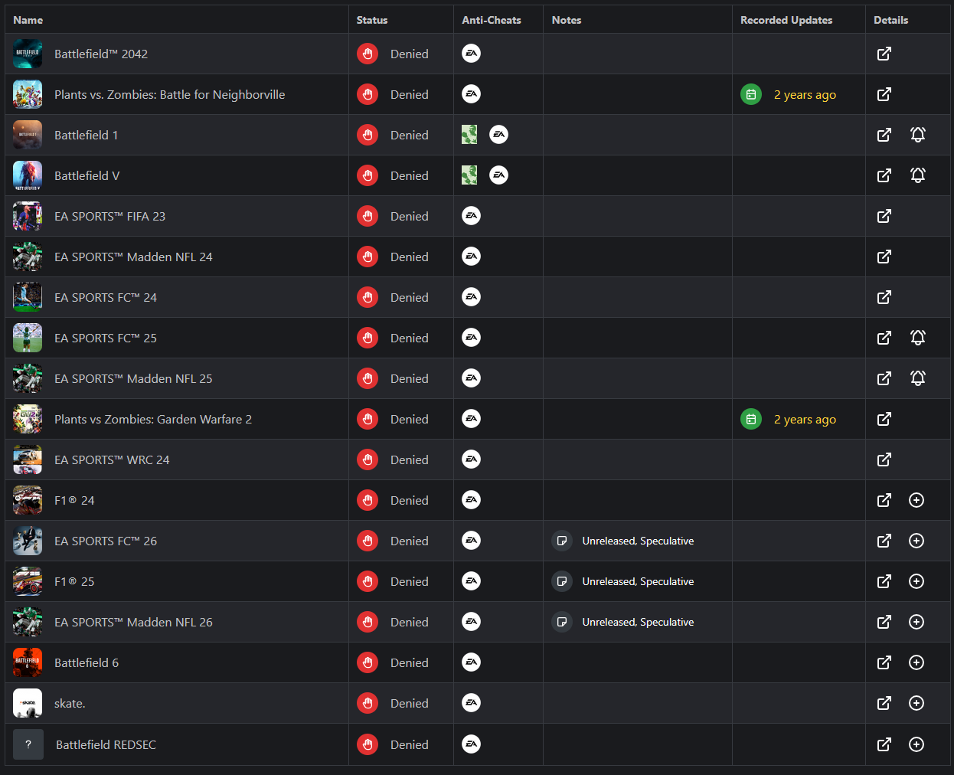This screenshot has height=775, width=954.
Task: Click the bell alert icon for Battlefield 1
Action: [918, 135]
